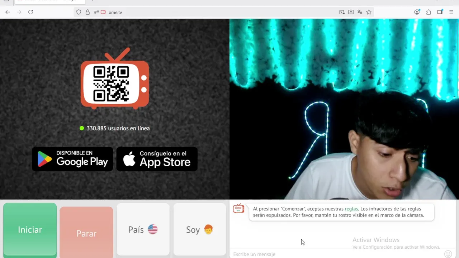Click the 330.885 usuarios en línea text
This screenshot has height=258, width=459.
point(118,128)
